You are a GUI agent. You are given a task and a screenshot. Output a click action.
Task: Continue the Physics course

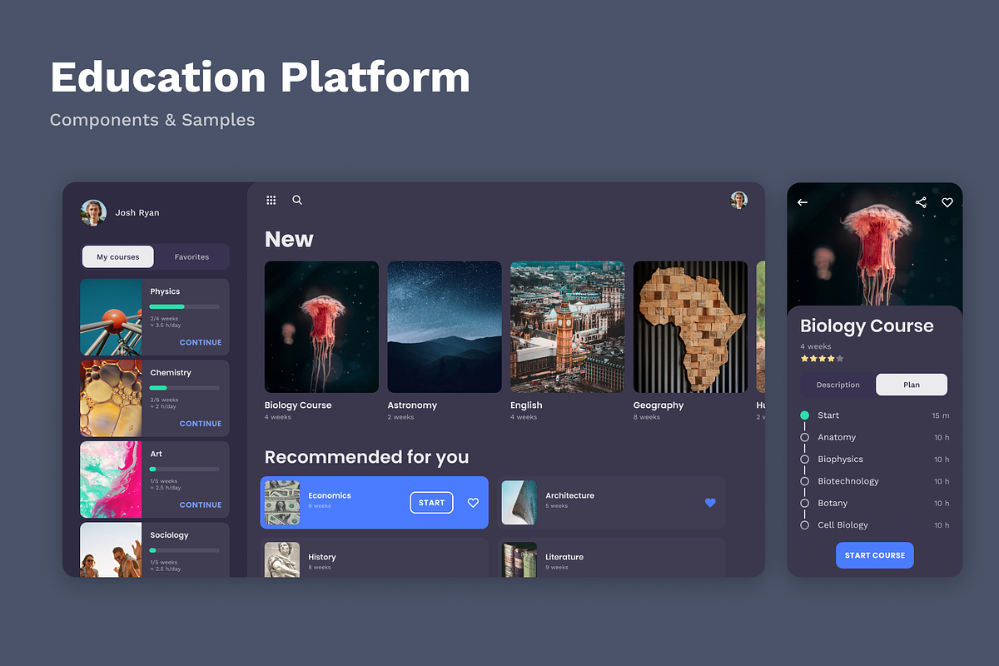(x=201, y=342)
